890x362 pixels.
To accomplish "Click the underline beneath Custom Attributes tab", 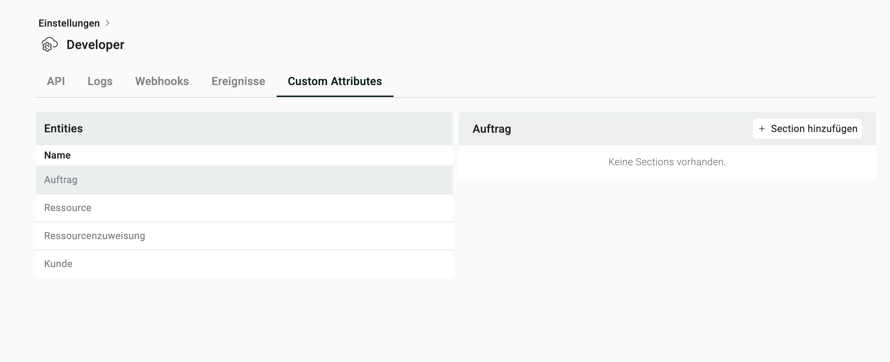I will pos(335,96).
